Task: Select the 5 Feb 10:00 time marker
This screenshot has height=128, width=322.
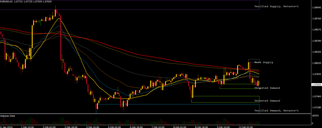Action: (x=93, y=126)
